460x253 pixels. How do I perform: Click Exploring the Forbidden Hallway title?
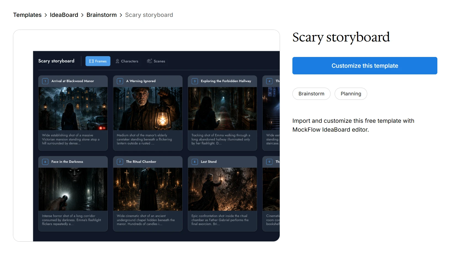[x=226, y=81]
